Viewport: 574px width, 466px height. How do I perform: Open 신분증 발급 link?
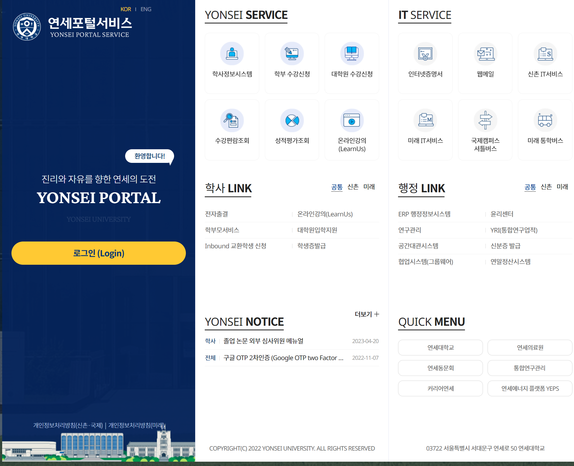(x=506, y=246)
